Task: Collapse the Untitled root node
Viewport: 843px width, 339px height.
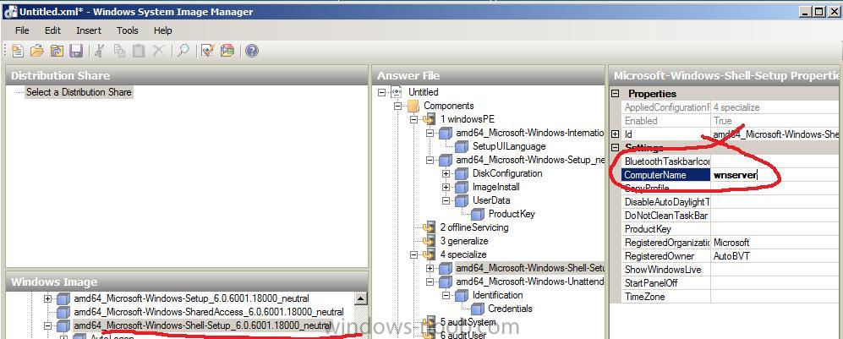Action: tap(382, 92)
